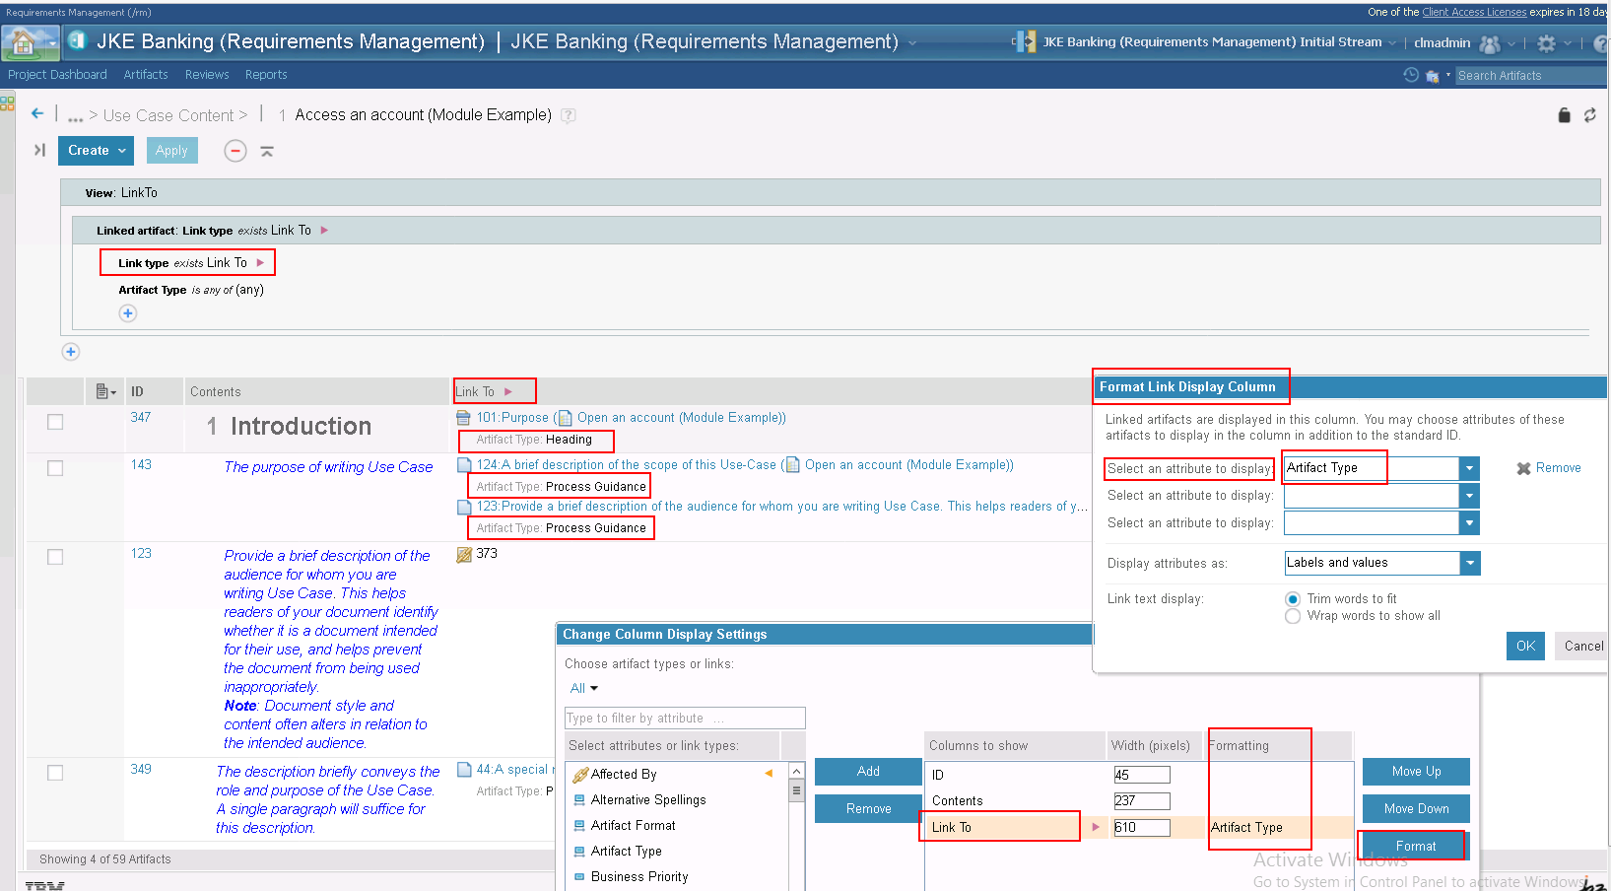Open the clmadmin user profile icon
Viewport: 1611px width, 891px height.
point(1490,43)
